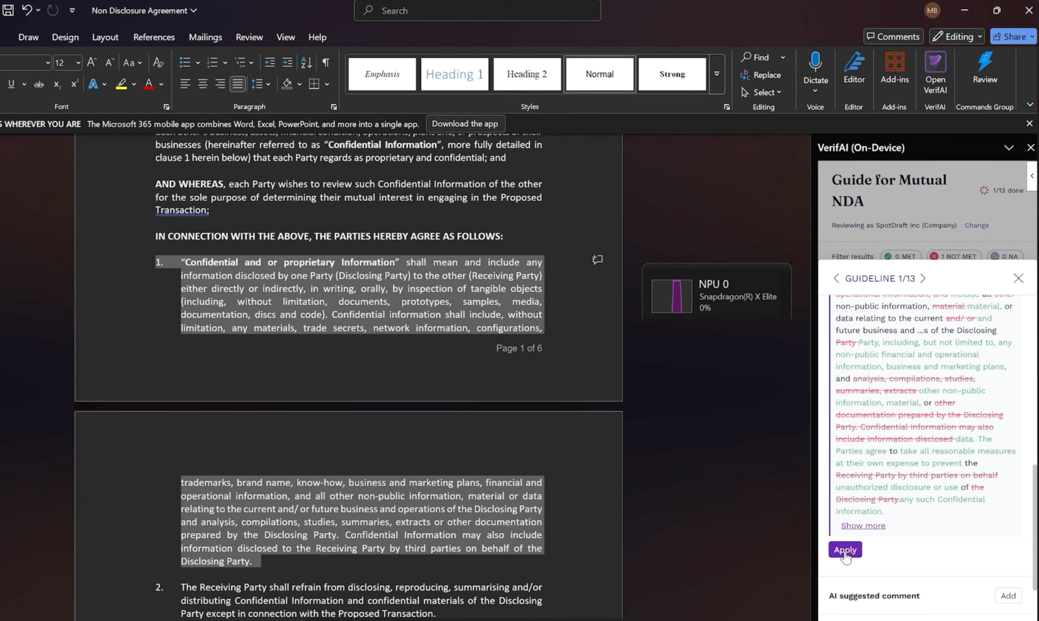Viewport: 1039px width, 621px height.
Task: Click inside the Search box
Action: click(477, 10)
